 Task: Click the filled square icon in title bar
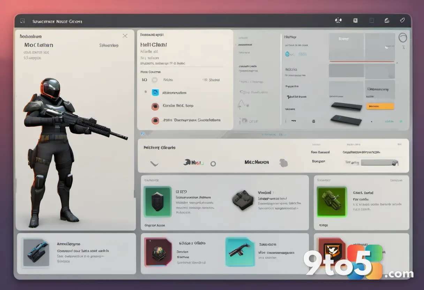(x=355, y=21)
